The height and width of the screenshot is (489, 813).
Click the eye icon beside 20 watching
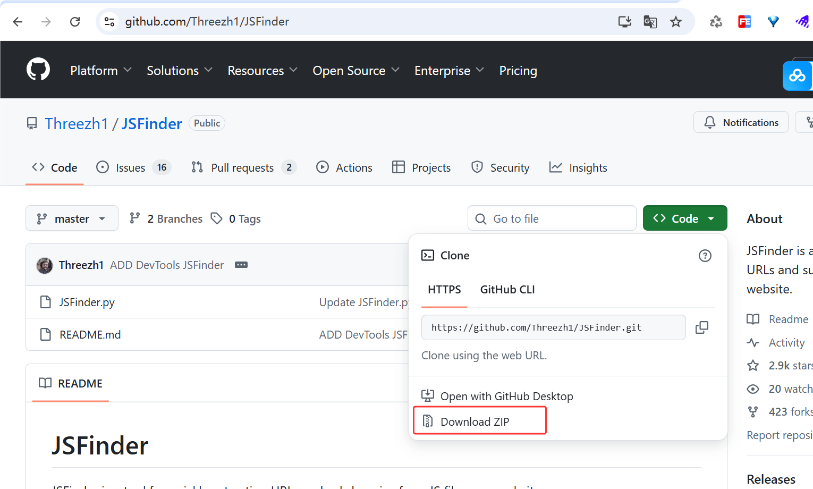click(753, 389)
